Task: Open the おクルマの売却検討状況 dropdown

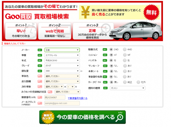Action: pyautogui.click(x=67, y=92)
